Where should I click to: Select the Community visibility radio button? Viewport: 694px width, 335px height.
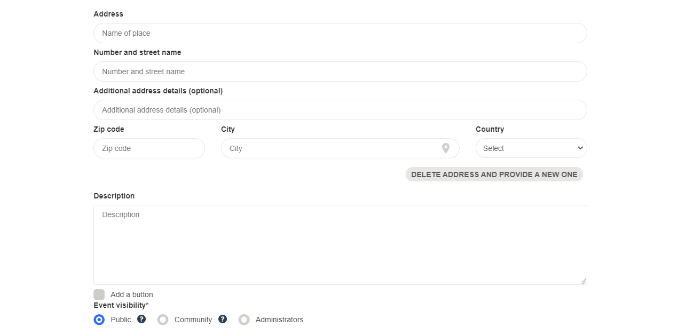(162, 319)
